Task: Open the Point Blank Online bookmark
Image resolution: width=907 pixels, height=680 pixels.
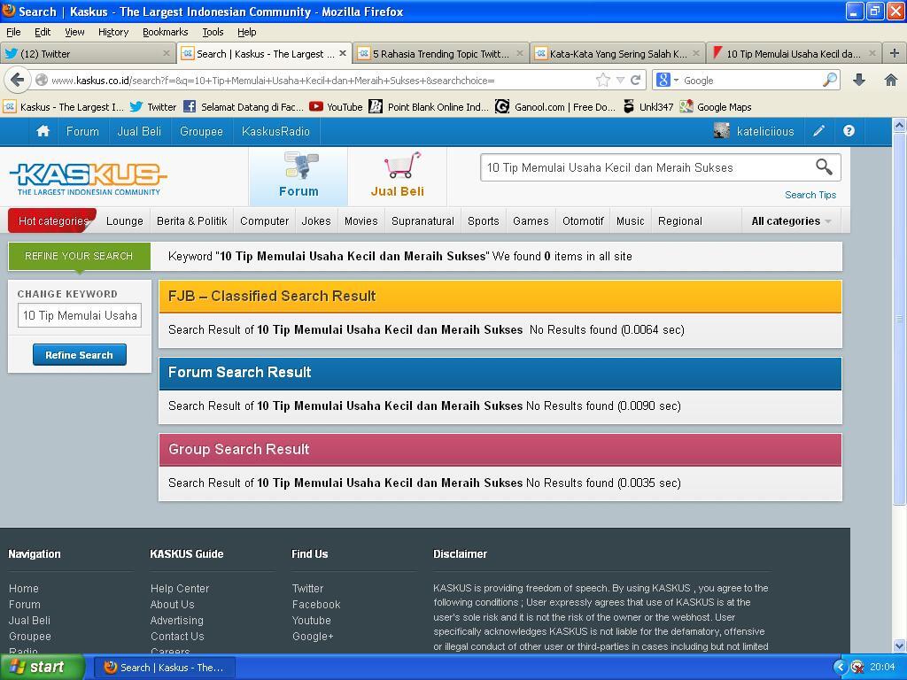Action: (x=429, y=107)
